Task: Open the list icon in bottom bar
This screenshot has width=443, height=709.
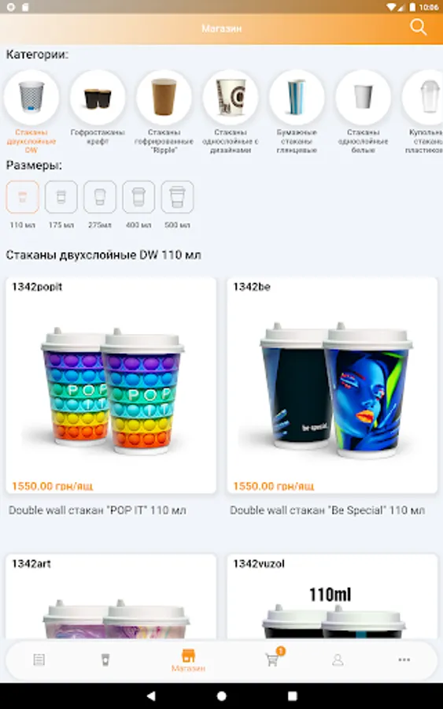Action: click(39, 659)
